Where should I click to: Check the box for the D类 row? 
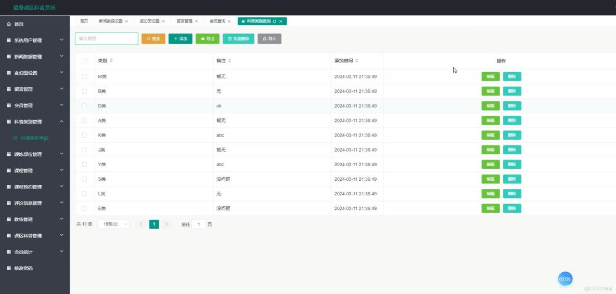pyautogui.click(x=84, y=106)
